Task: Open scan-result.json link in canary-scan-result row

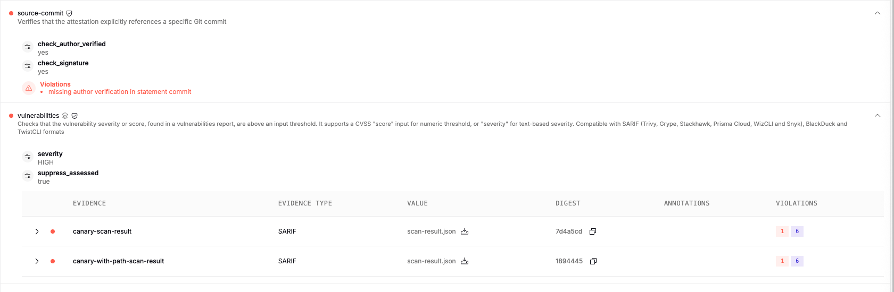Action: click(432, 231)
